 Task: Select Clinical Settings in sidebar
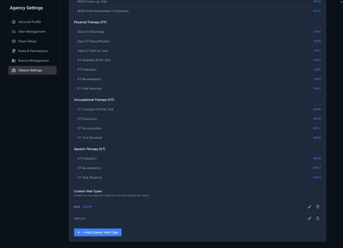(x=32, y=70)
